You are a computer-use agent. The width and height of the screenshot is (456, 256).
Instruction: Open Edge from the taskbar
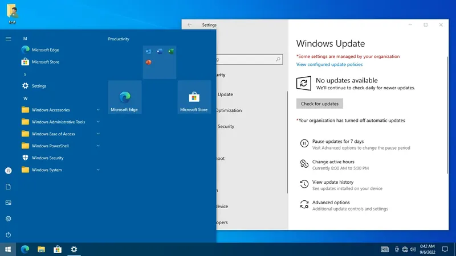[x=25, y=249]
